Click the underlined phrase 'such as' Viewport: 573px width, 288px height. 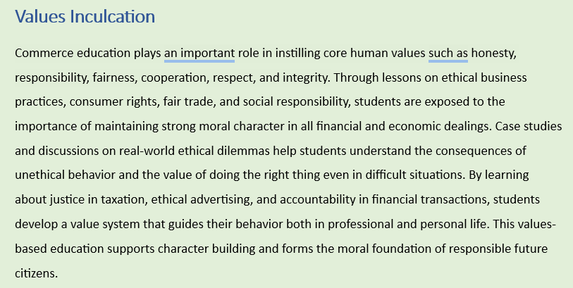coord(448,54)
